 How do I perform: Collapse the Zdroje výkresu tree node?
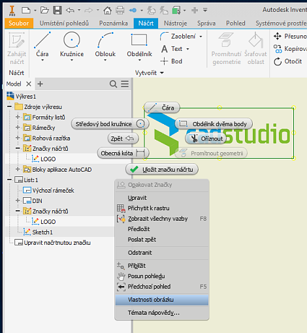pyautogui.click(x=9, y=106)
